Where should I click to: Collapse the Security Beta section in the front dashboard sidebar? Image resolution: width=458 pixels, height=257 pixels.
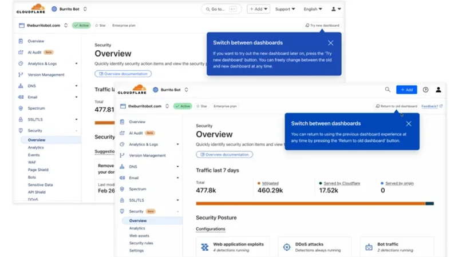click(x=177, y=211)
